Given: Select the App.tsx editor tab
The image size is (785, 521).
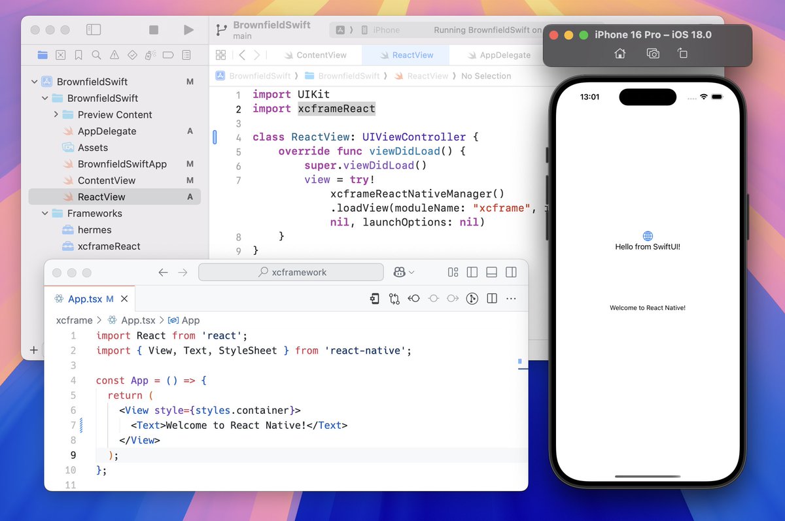Looking at the screenshot, I should [90, 299].
